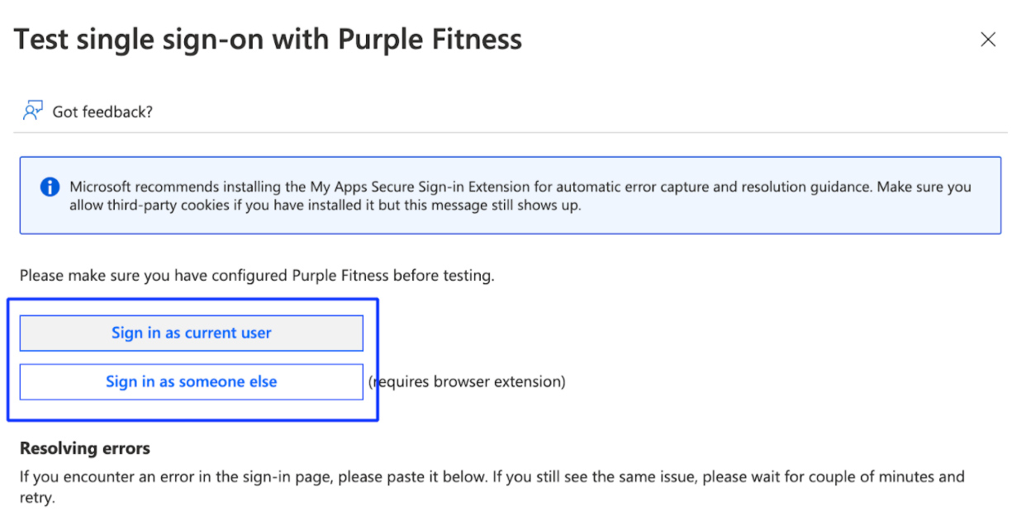This screenshot has width=1031, height=521.
Task: Click the word retry in error instructions
Action: [x=36, y=499]
